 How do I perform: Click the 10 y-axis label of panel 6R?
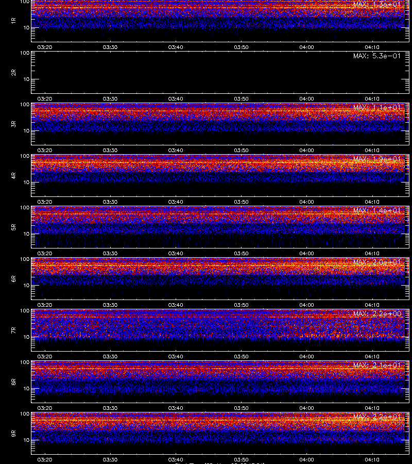[26, 285]
